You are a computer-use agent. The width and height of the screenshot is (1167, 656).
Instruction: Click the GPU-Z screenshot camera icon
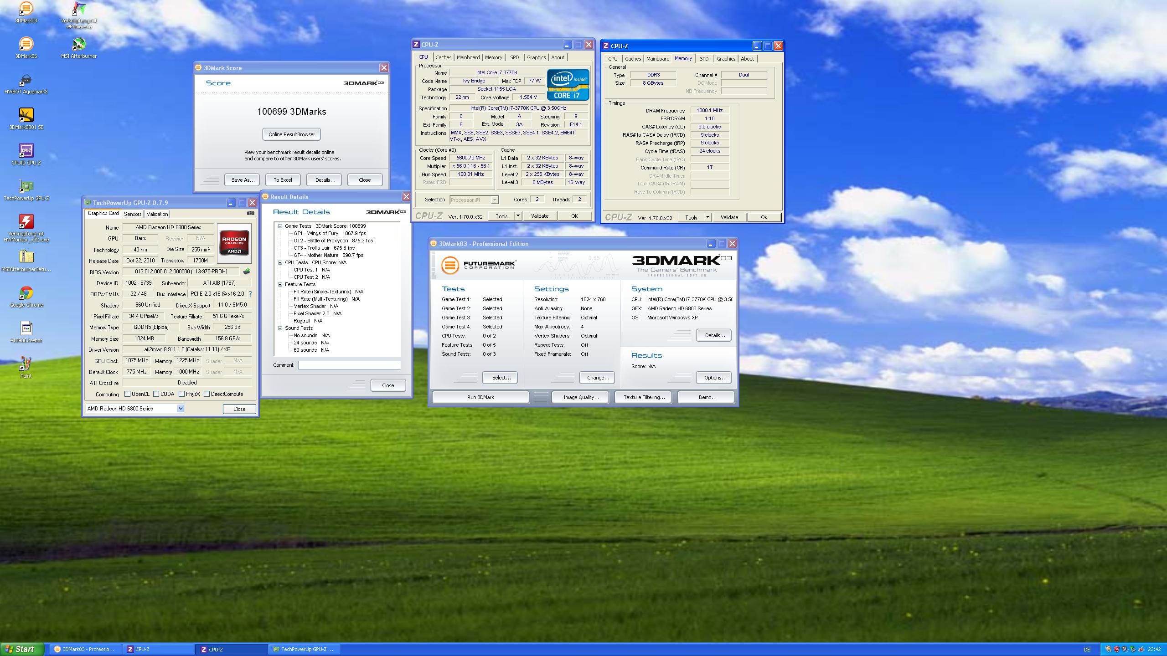(250, 213)
